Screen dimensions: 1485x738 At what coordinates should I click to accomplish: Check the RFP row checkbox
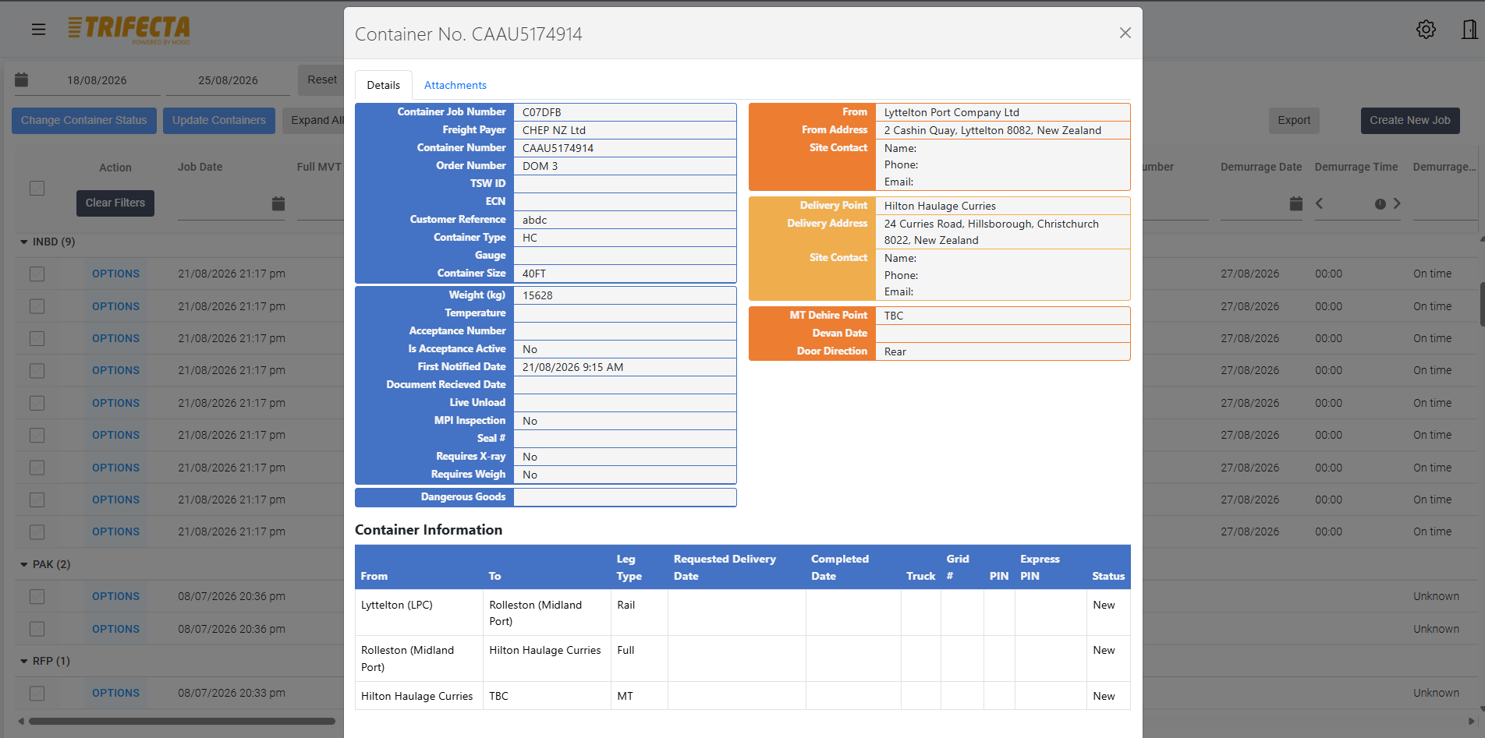(x=37, y=693)
